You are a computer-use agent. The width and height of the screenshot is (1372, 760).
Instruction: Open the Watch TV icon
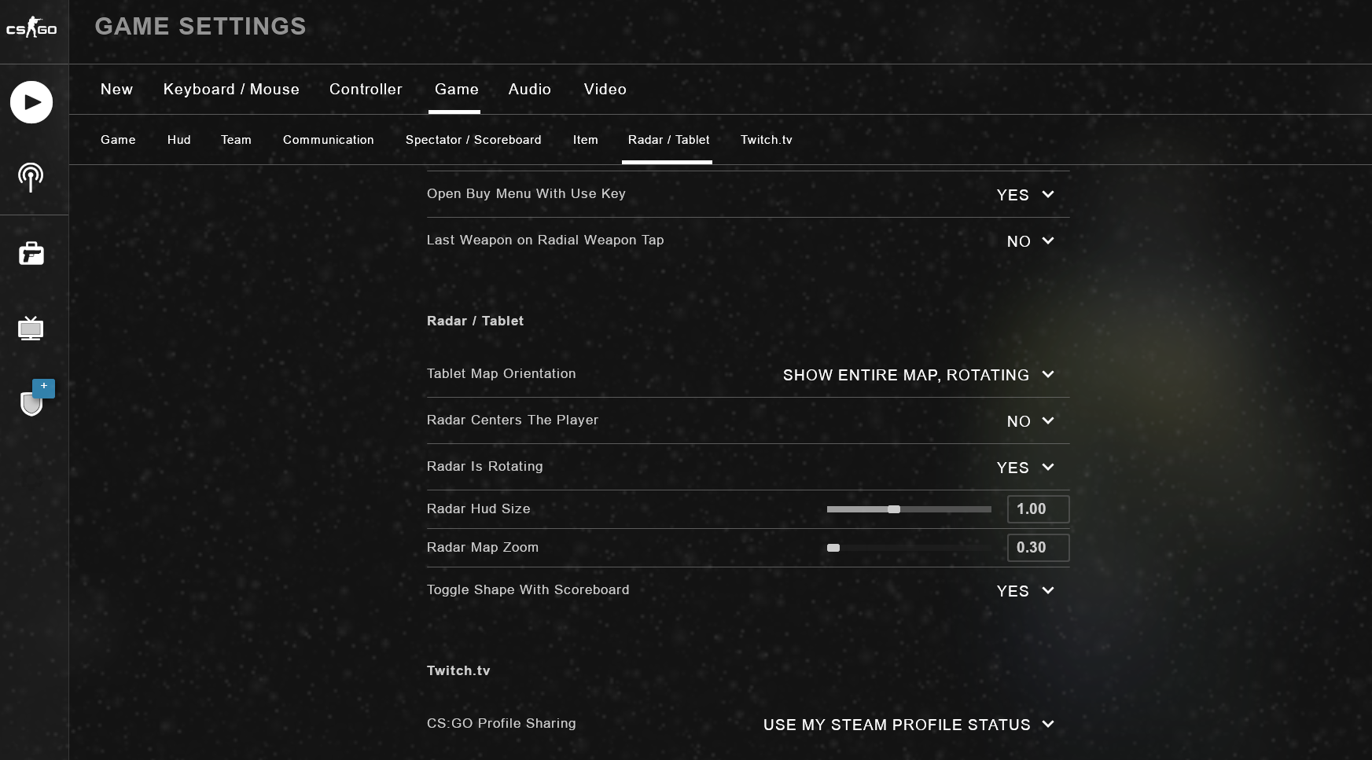click(x=31, y=329)
